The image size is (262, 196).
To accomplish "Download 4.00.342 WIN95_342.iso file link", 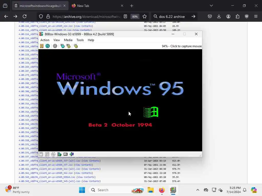I will pyautogui.click(x=46, y=173).
